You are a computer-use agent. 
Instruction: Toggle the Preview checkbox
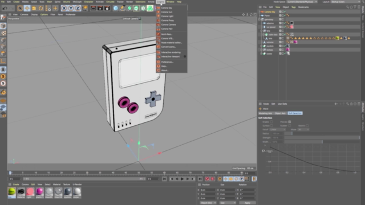[x=289, y=122]
